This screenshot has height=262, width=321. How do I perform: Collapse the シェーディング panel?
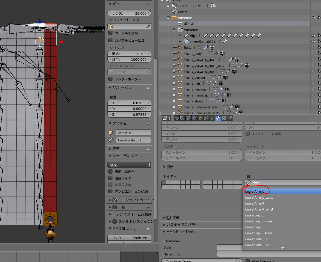(x=110, y=156)
